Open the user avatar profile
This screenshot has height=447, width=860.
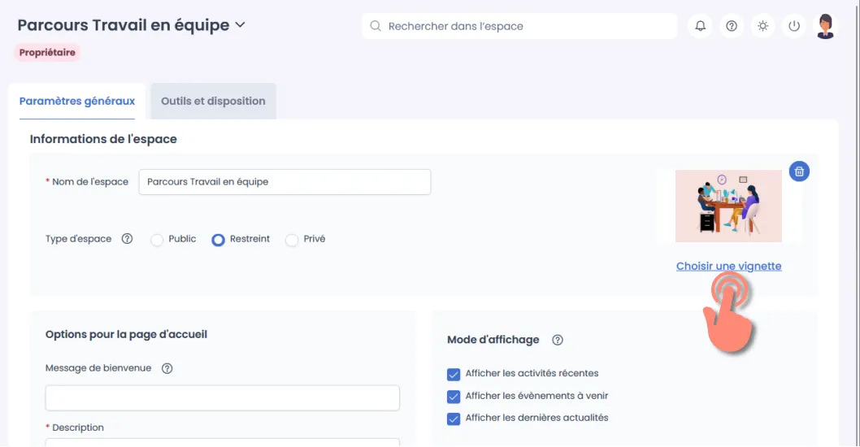(x=825, y=26)
